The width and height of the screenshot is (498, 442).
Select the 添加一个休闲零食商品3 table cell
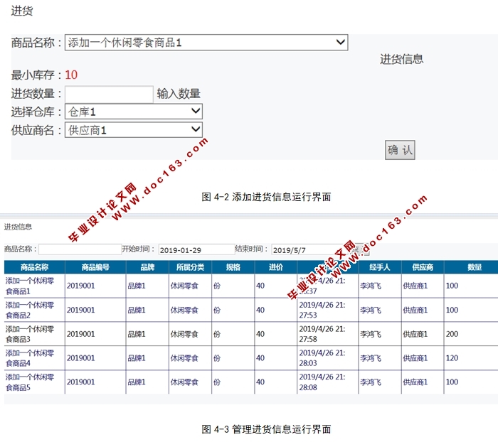[34, 334]
